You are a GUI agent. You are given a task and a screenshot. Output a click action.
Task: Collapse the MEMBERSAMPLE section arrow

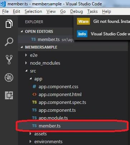coord(22,47)
